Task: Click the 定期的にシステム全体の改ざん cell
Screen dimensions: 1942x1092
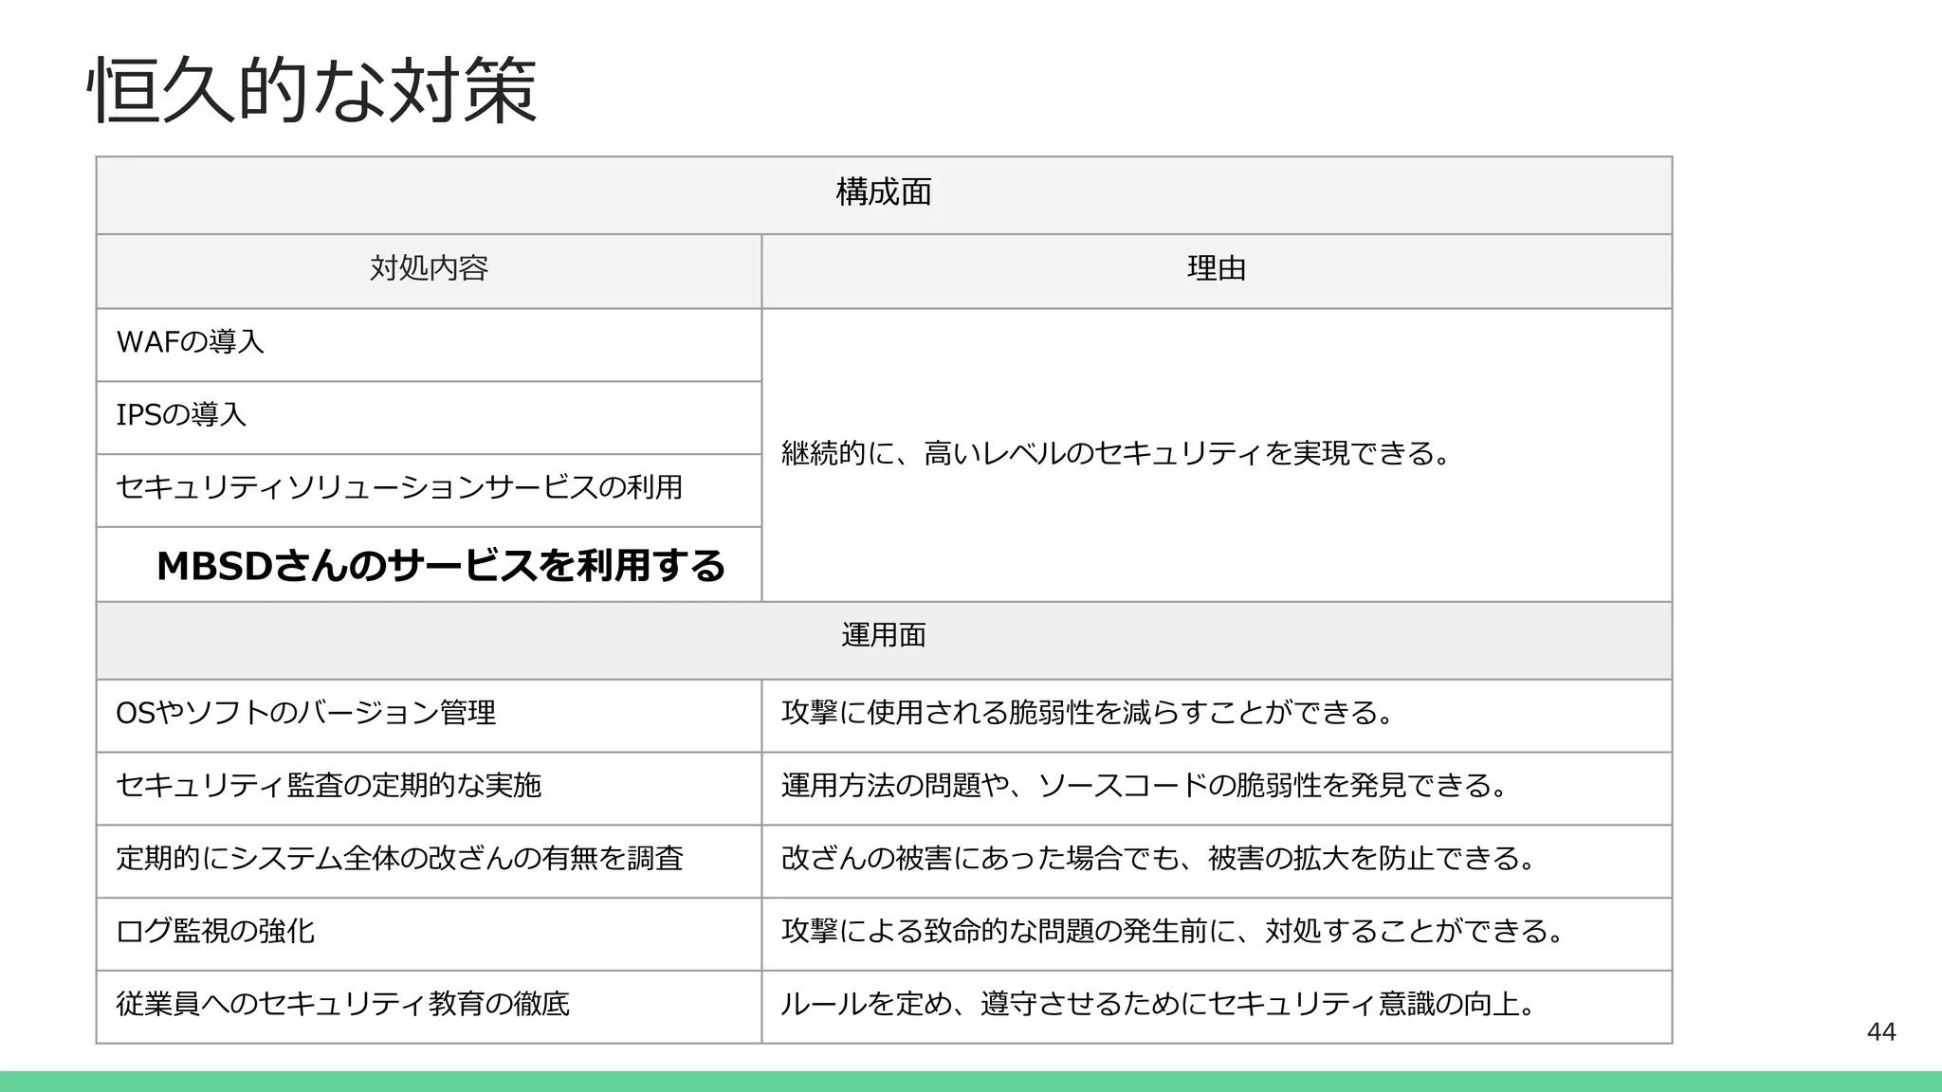Action: coord(429,862)
